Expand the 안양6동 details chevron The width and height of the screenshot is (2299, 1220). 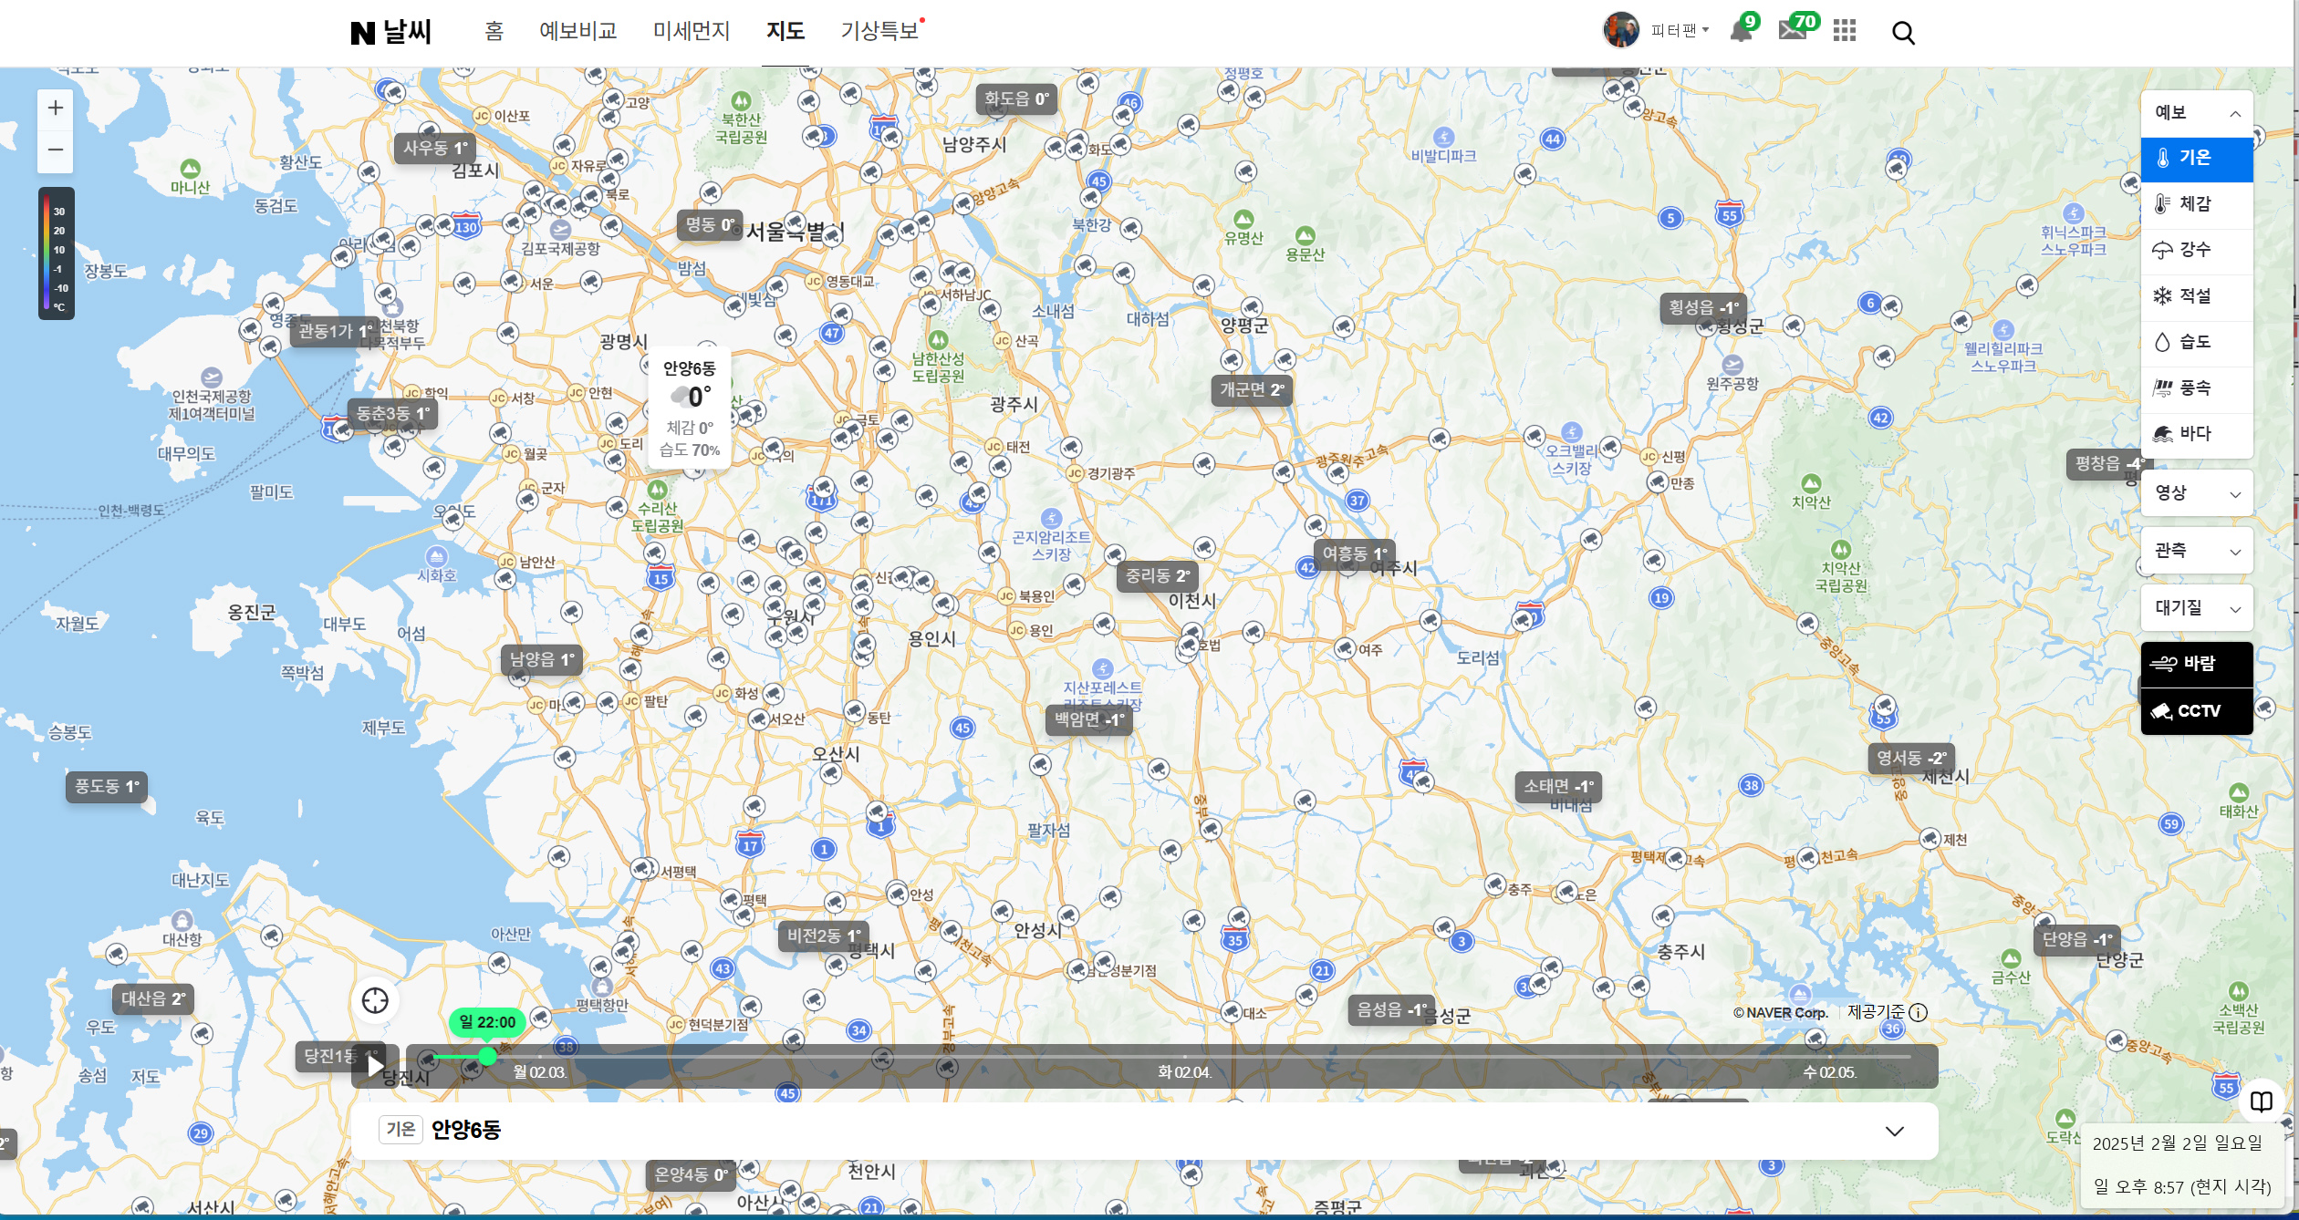(x=1895, y=1132)
